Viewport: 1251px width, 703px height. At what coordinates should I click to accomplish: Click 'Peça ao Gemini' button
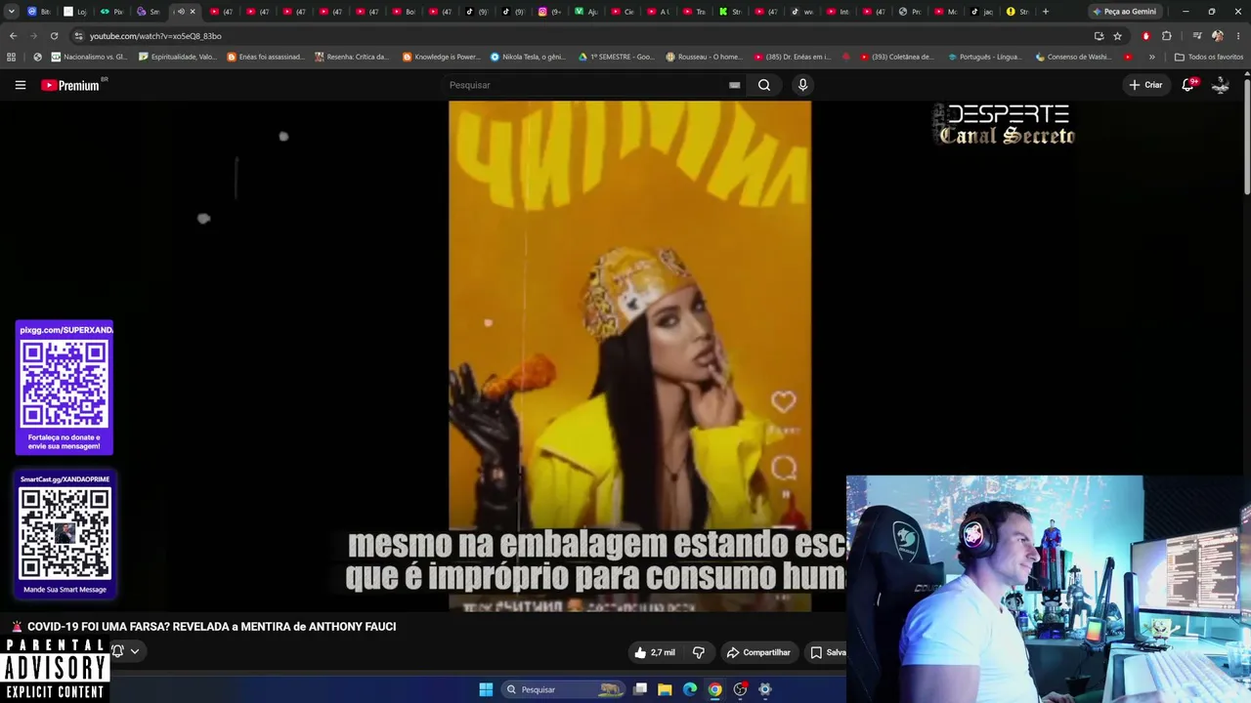point(1124,12)
